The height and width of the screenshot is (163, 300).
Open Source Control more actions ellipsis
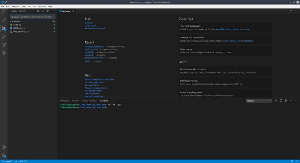[53, 11]
